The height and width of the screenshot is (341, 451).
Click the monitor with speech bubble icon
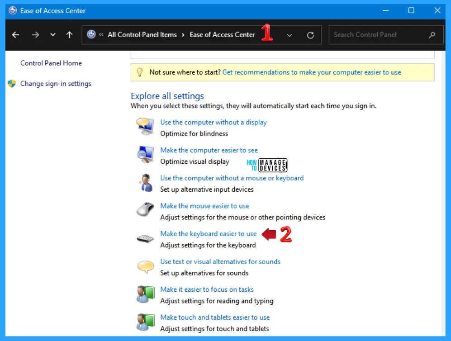tap(145, 126)
